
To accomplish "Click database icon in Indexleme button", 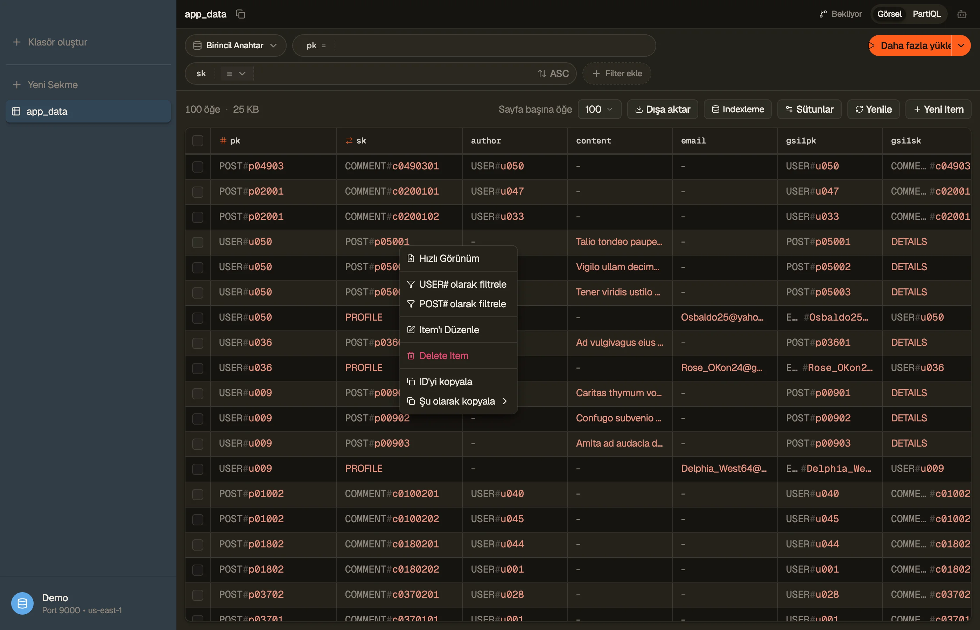I will click(715, 109).
